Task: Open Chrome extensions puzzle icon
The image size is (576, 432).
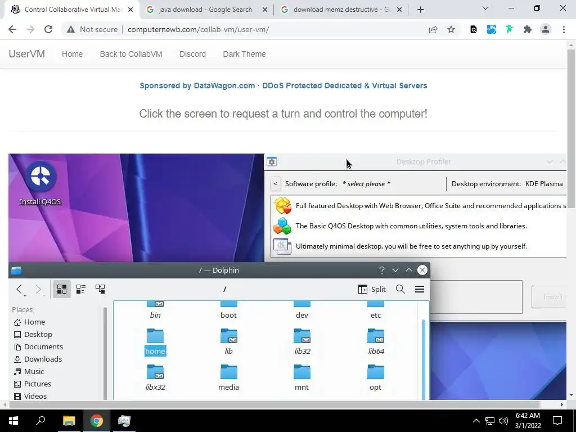Action: click(x=528, y=29)
